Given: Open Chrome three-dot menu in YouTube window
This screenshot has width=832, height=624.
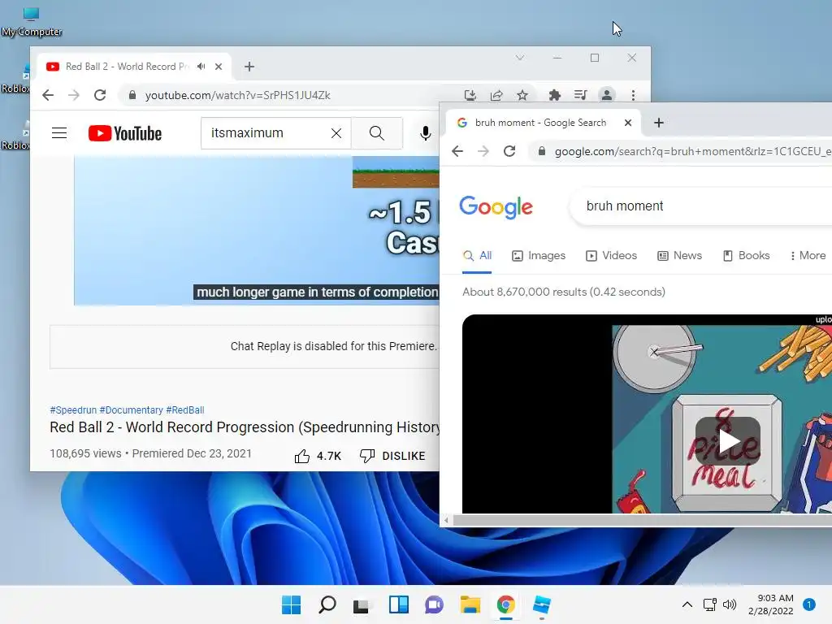Looking at the screenshot, I should click(x=633, y=95).
